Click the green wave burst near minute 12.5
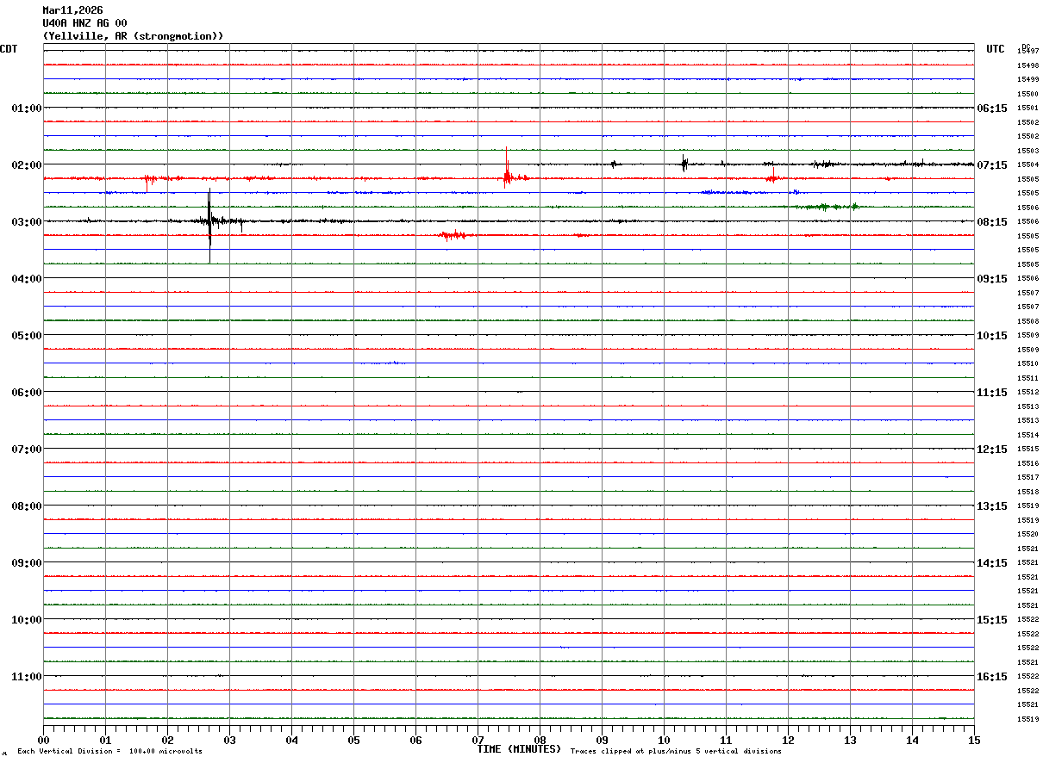 826,207
